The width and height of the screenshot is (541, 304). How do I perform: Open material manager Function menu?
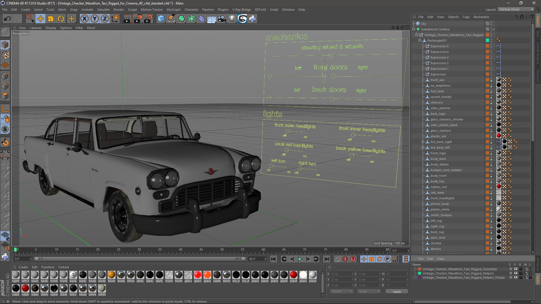[x=48, y=267]
